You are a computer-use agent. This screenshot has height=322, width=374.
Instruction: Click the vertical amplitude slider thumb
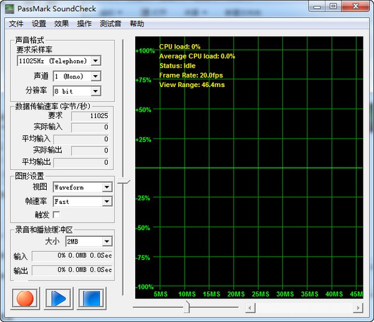click(123, 182)
